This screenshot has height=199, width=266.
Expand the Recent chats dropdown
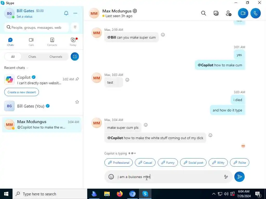click(x=16, y=68)
